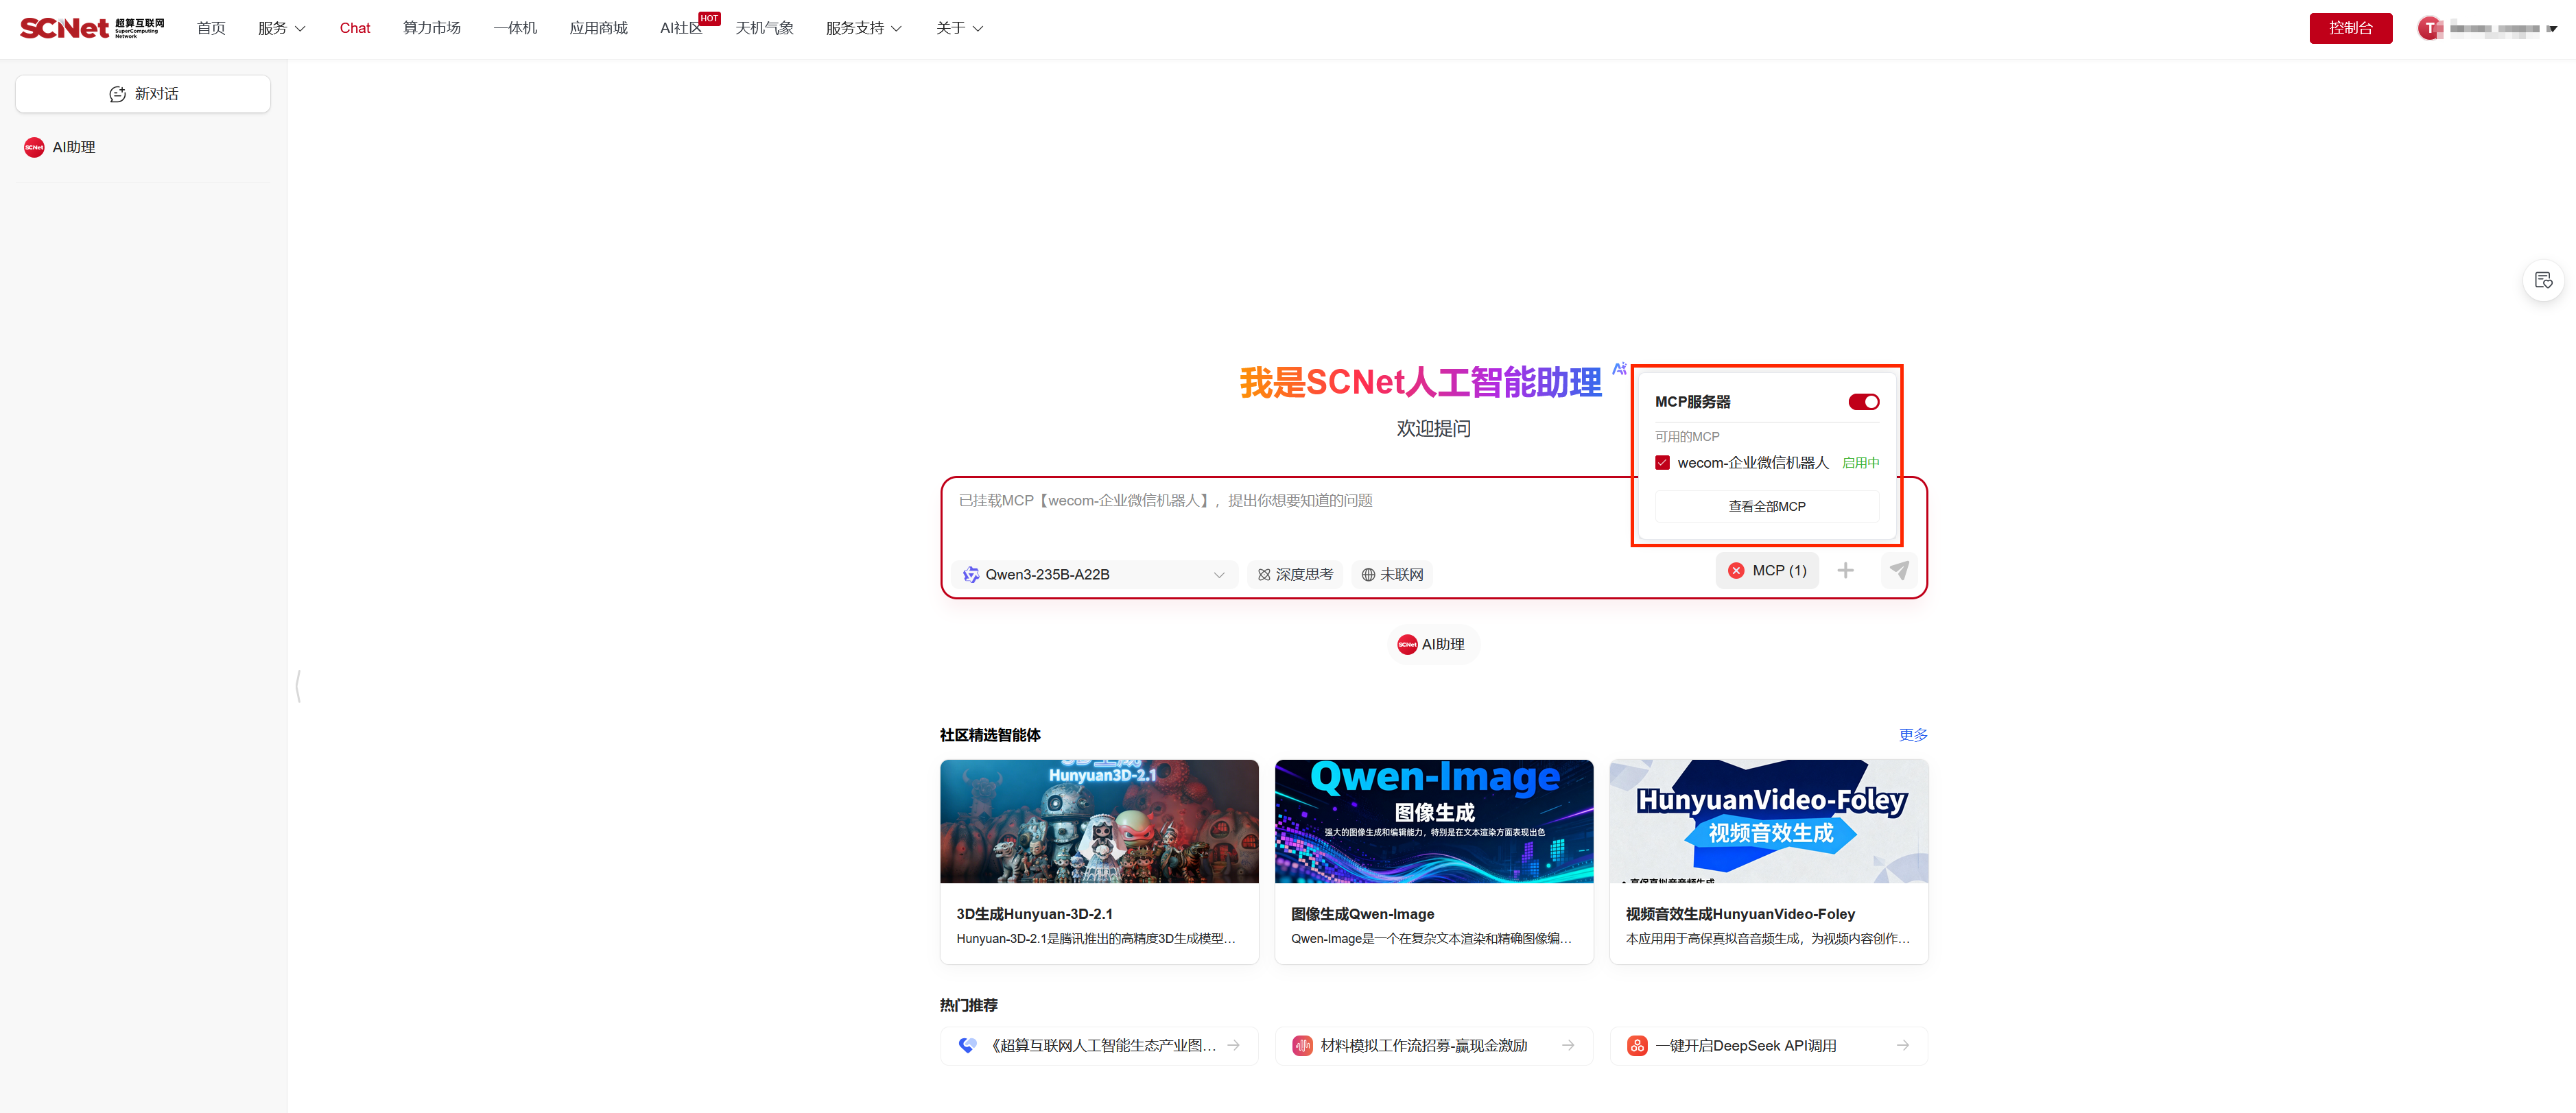Viewport: 2576px width, 1113px height.
Task: Click the translate icon beside the assistant title
Action: pyautogui.click(x=1619, y=368)
